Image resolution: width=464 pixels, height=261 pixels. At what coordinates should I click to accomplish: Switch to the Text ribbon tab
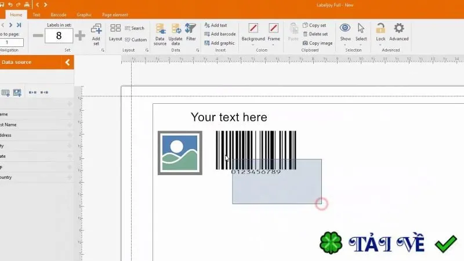37,15
